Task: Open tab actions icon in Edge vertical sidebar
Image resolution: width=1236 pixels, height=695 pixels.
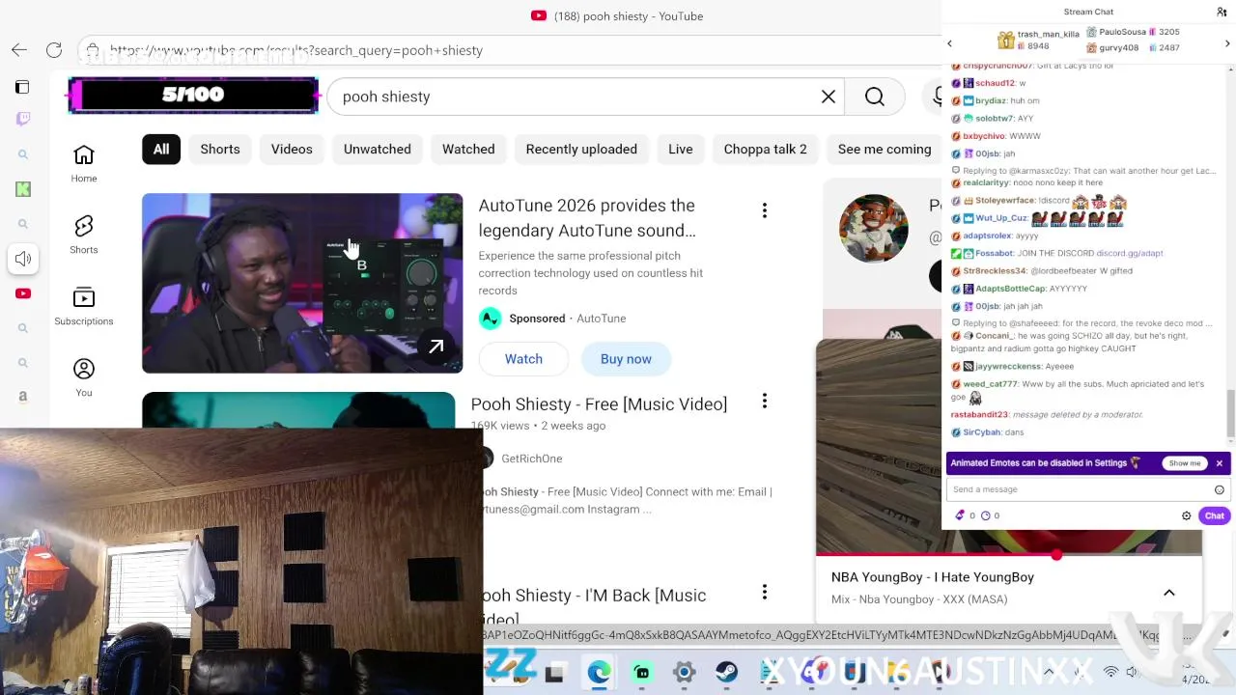Action: coord(22,87)
